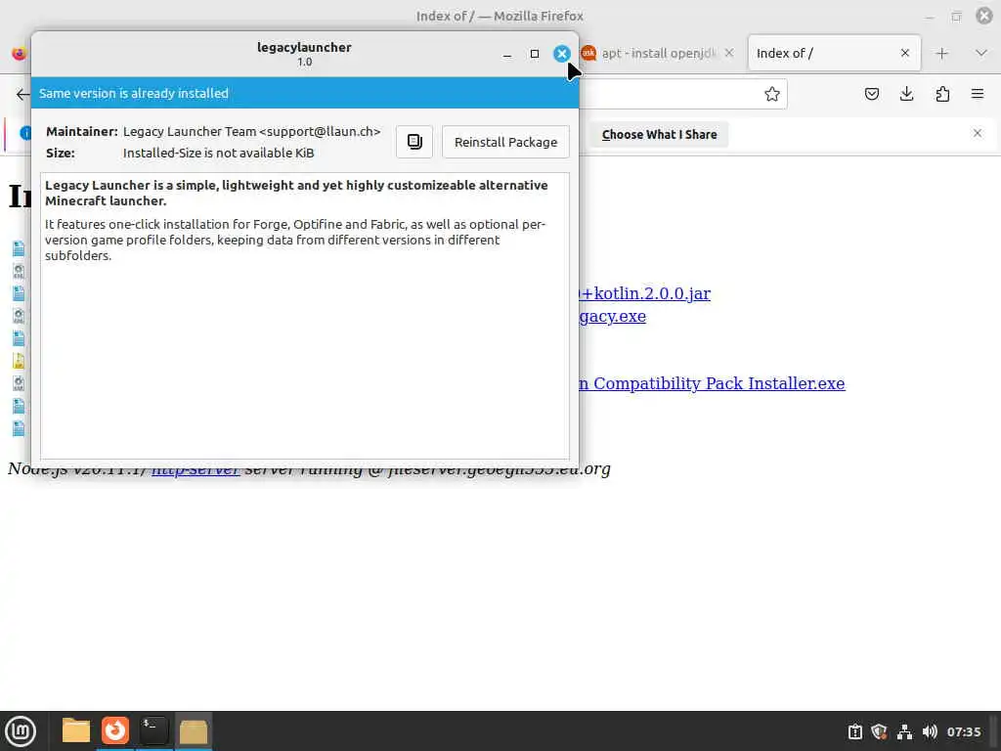The image size is (1001, 751).
Task: Open the Firefox downloads panel
Action: (906, 95)
